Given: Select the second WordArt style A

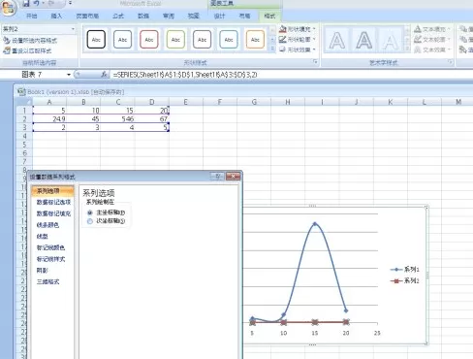Looking at the screenshot, I should click(363, 41).
